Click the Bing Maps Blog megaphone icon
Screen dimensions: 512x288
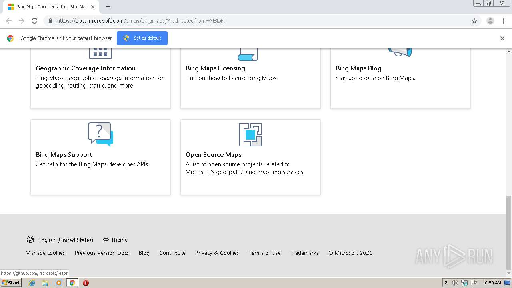click(x=400, y=52)
